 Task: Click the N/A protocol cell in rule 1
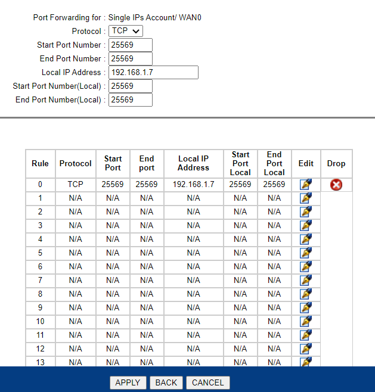pos(75,198)
